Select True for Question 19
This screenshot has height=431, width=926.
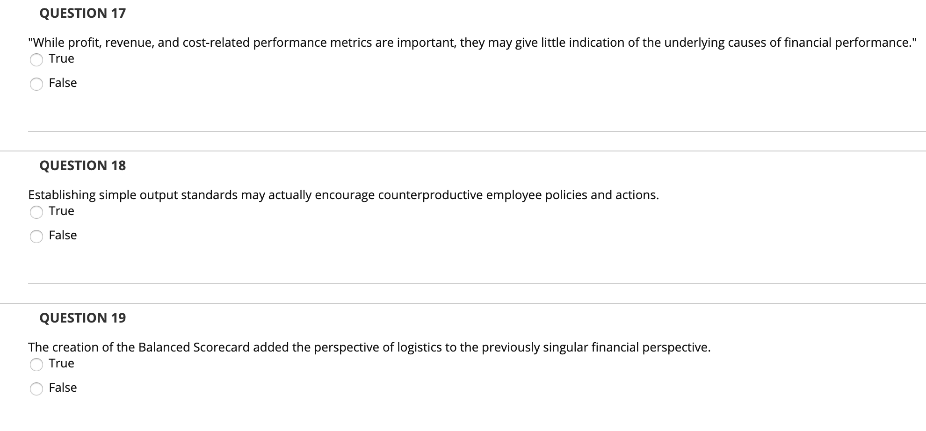click(36, 365)
